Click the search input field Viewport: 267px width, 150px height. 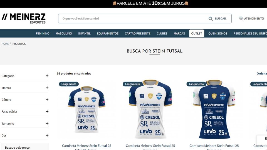pyautogui.click(x=133, y=19)
